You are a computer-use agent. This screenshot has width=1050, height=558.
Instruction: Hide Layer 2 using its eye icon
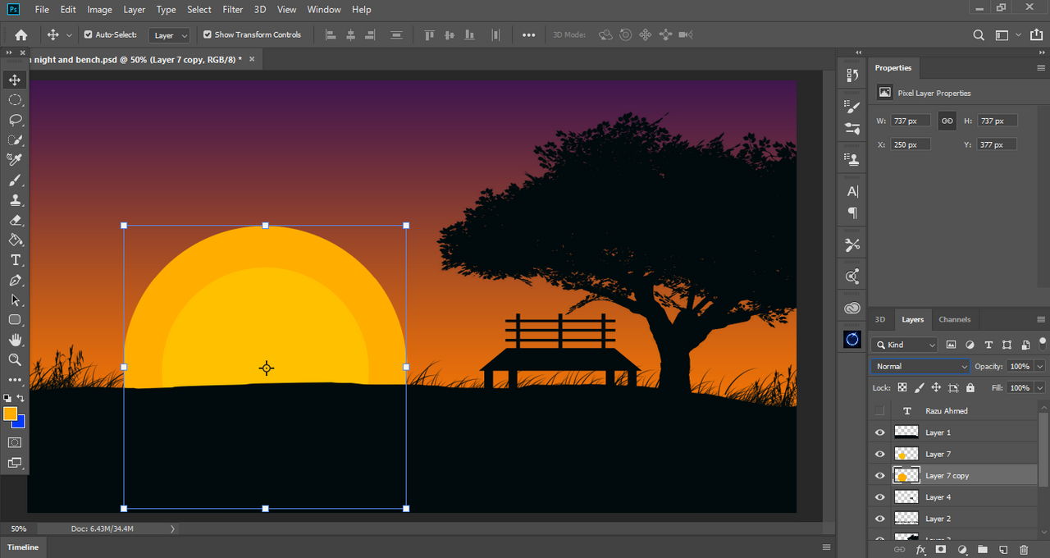[880, 519]
